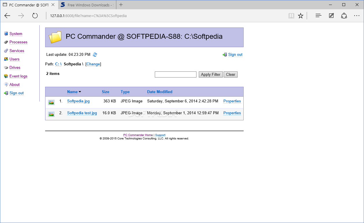Click the Monday, September 1, 2014 date
This screenshot has width=364, height=223.
[x=183, y=113]
